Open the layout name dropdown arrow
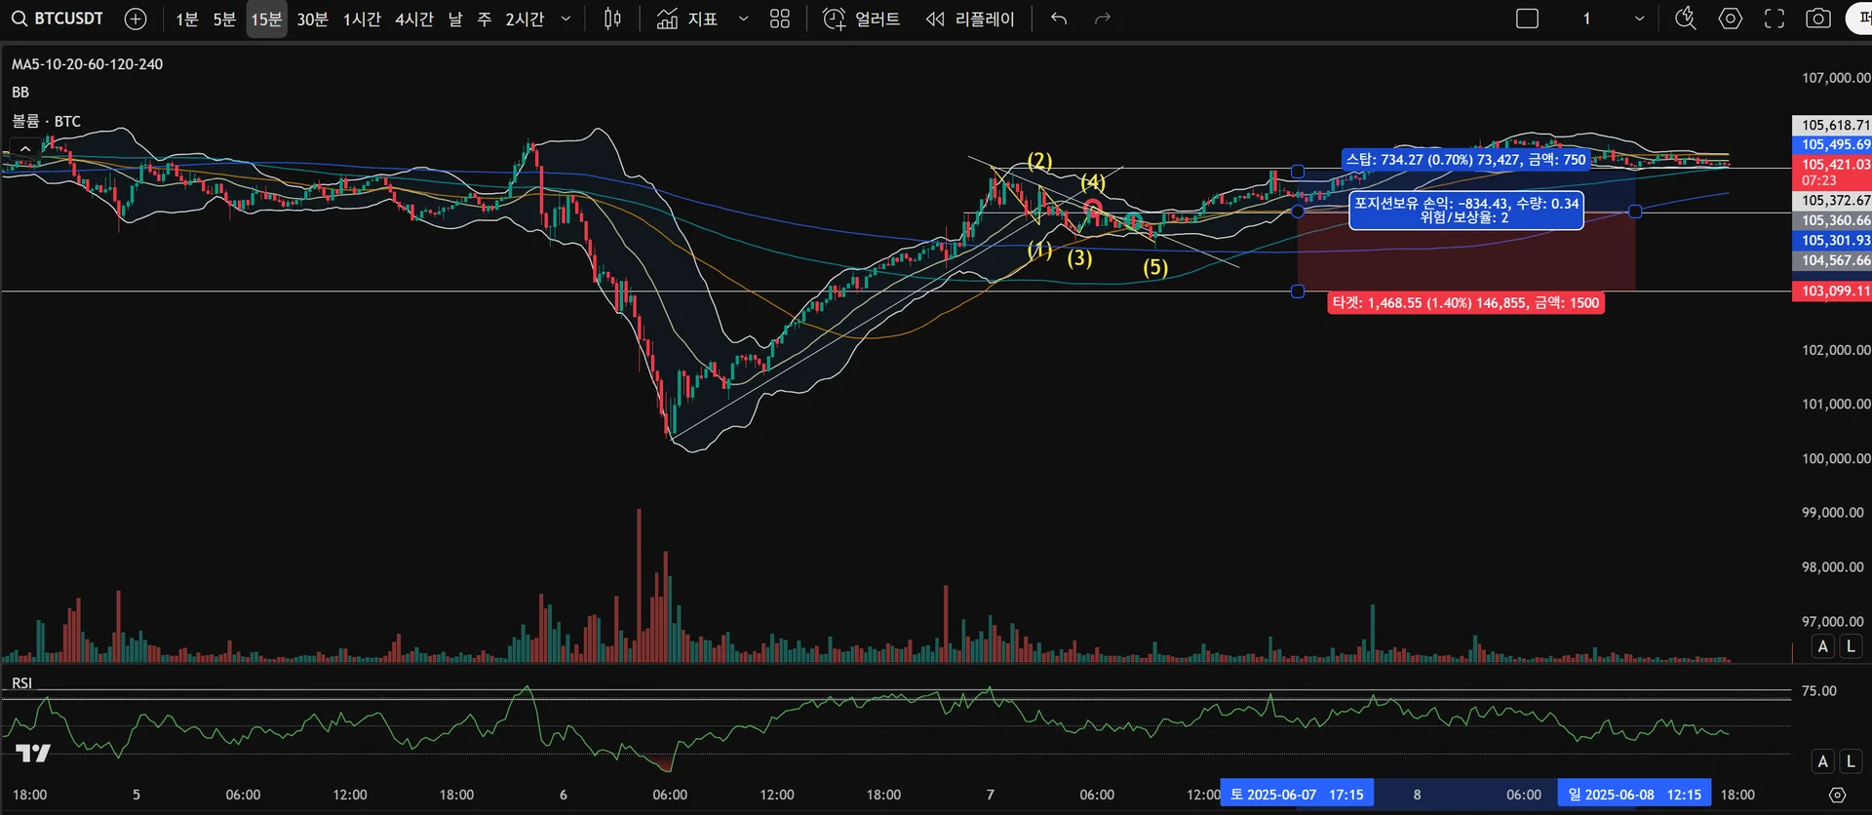The height and width of the screenshot is (815, 1872). (1639, 19)
